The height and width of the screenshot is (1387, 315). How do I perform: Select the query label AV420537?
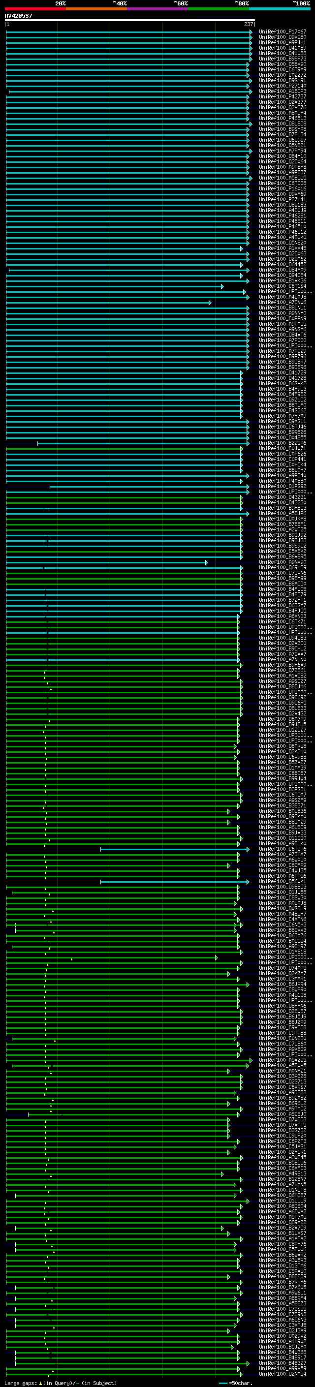pos(18,16)
